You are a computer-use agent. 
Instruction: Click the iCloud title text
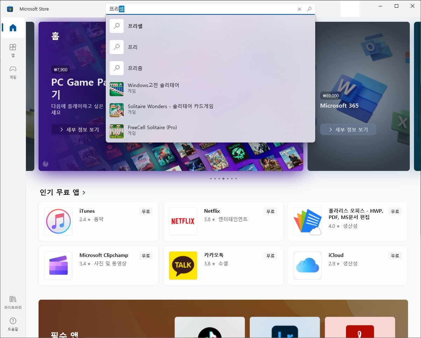336,255
